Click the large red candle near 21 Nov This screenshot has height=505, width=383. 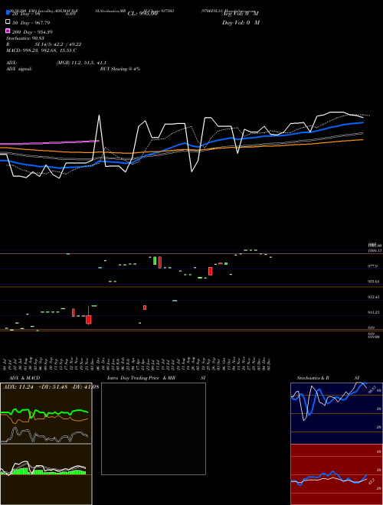point(89,320)
